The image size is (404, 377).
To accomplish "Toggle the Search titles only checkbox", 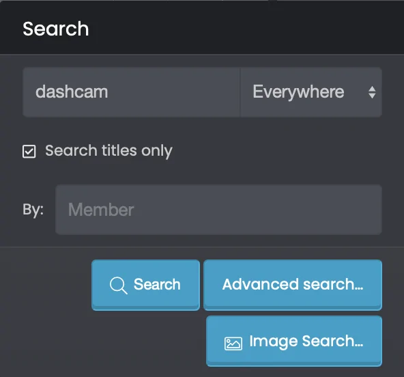I will coord(29,152).
